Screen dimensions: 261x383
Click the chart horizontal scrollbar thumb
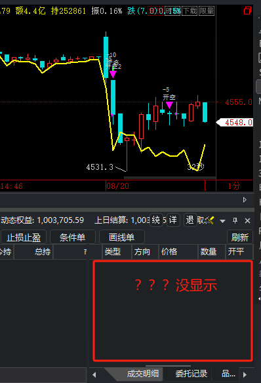coord(170,178)
